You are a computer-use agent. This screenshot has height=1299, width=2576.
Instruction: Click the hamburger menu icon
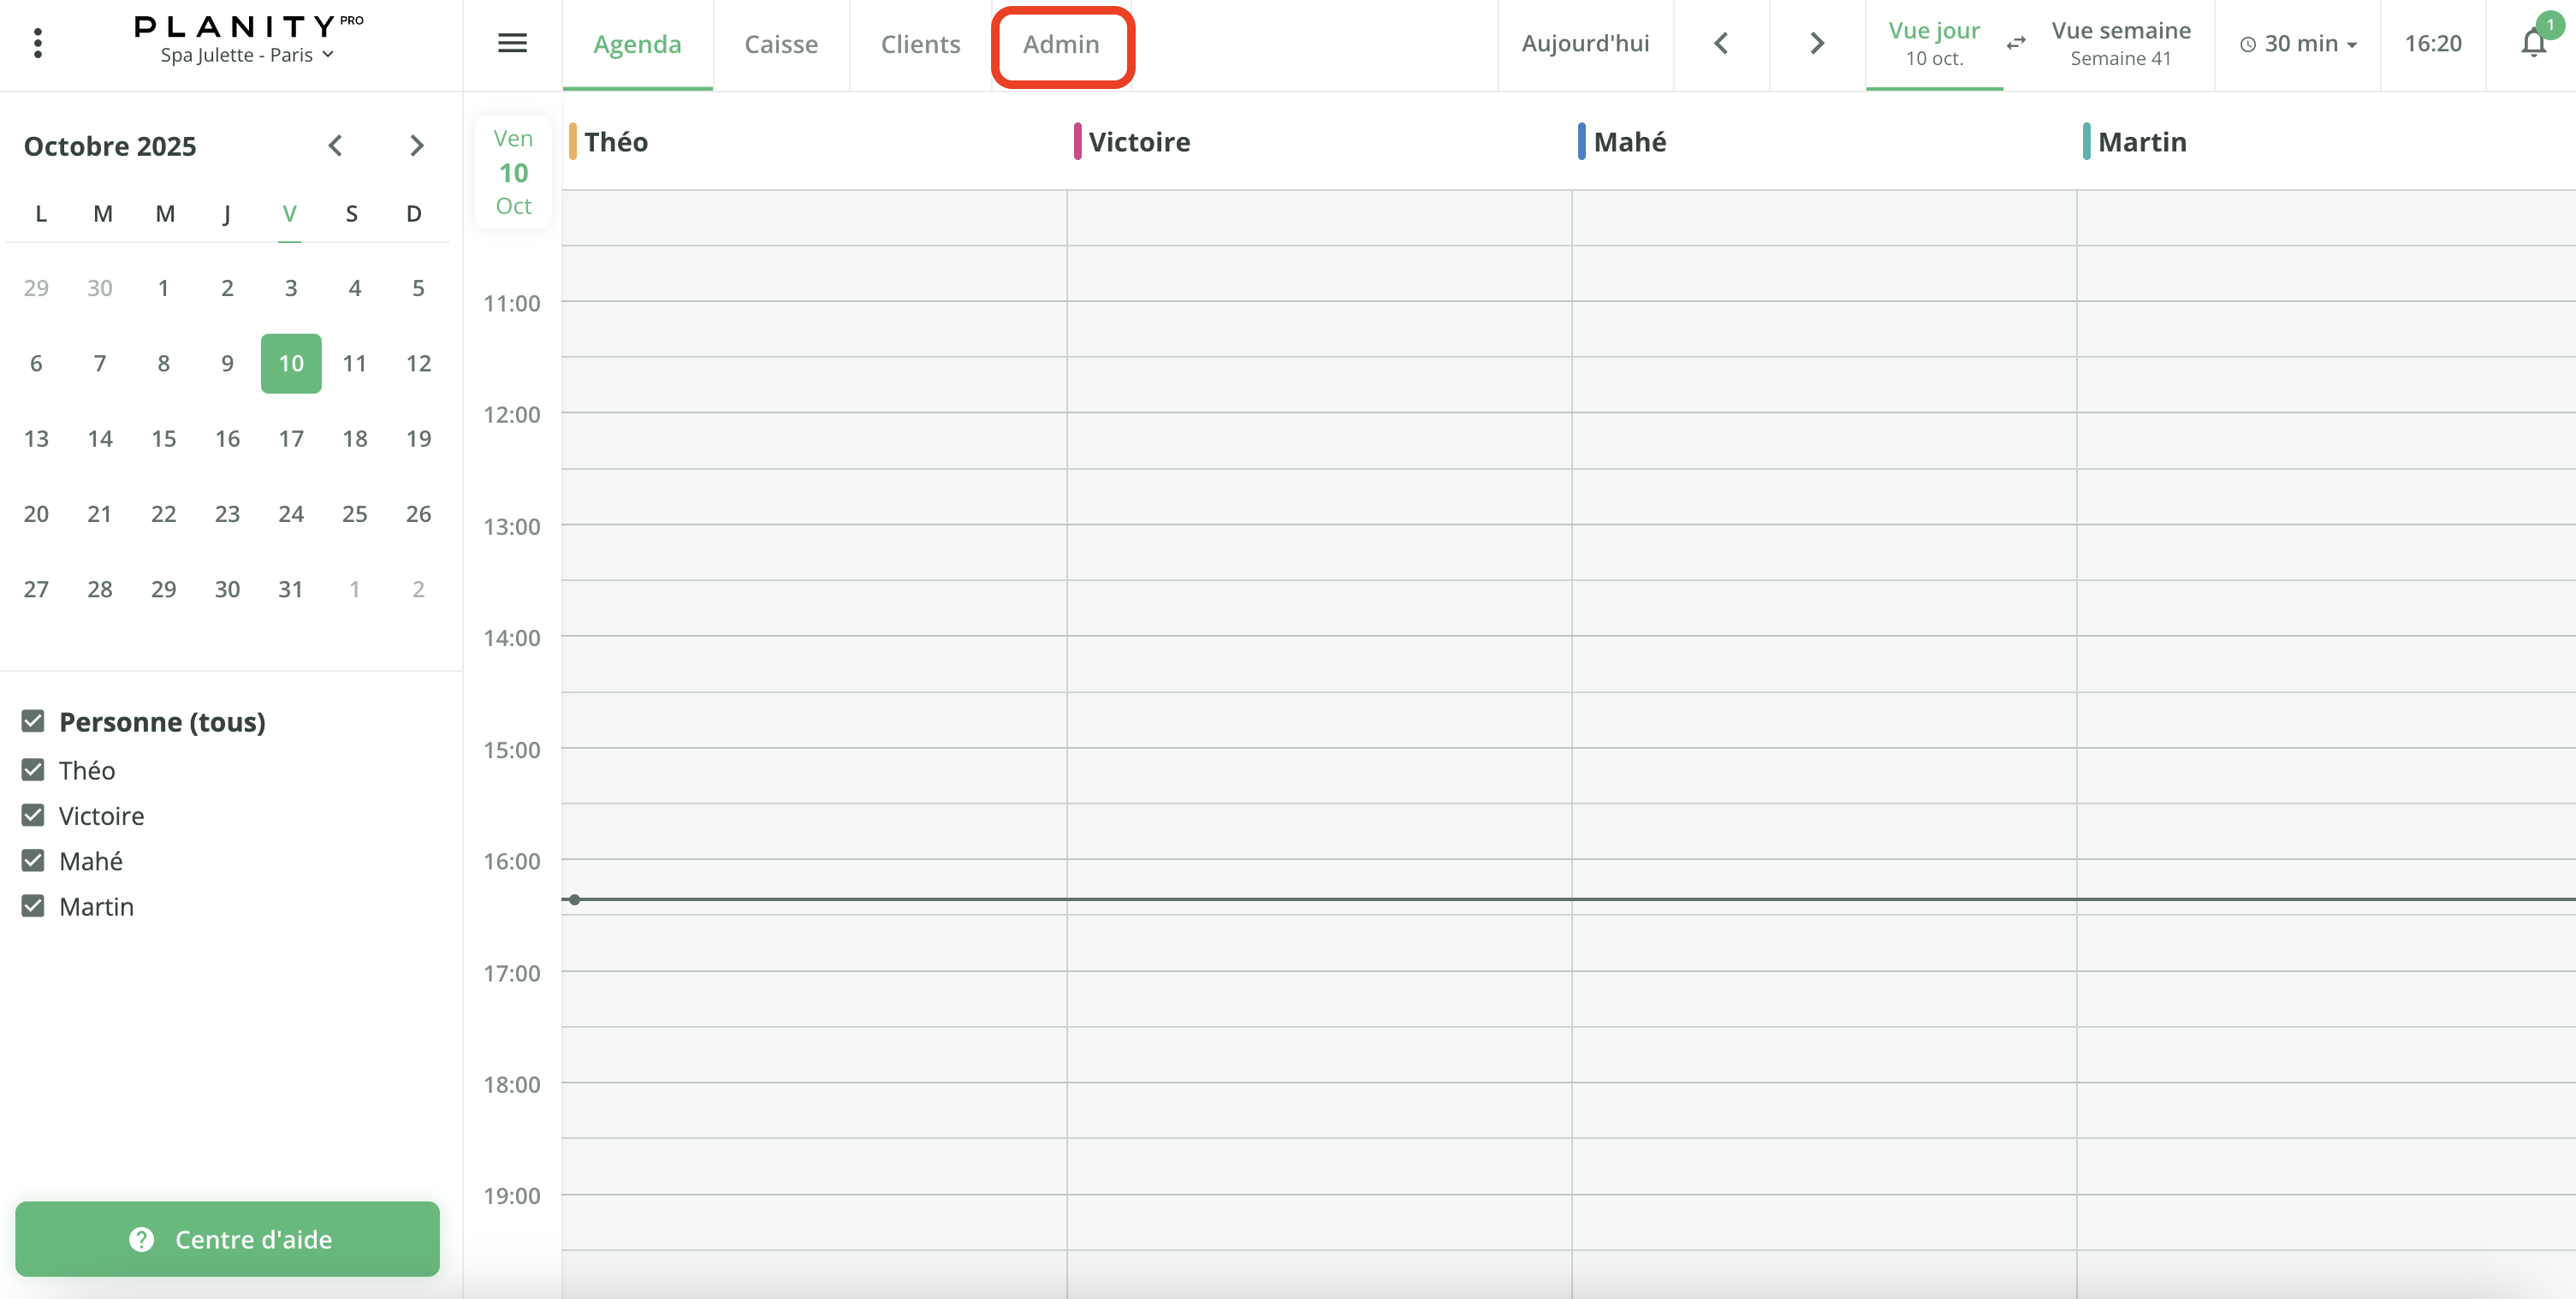pos(512,43)
